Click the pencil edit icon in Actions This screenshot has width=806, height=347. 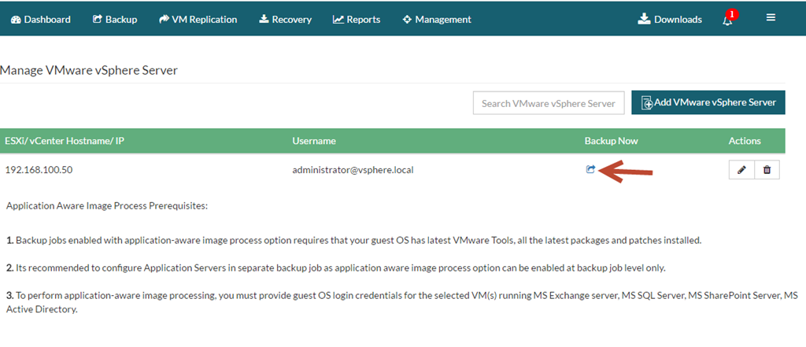tap(741, 170)
